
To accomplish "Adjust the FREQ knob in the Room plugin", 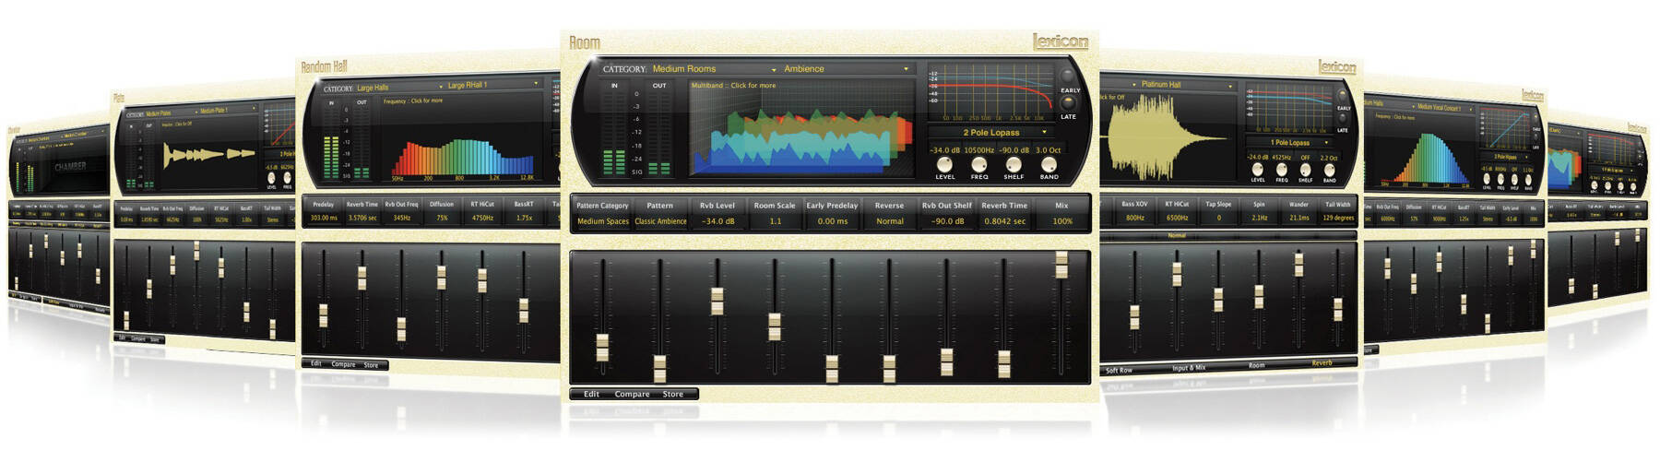I will pyautogui.click(x=979, y=164).
